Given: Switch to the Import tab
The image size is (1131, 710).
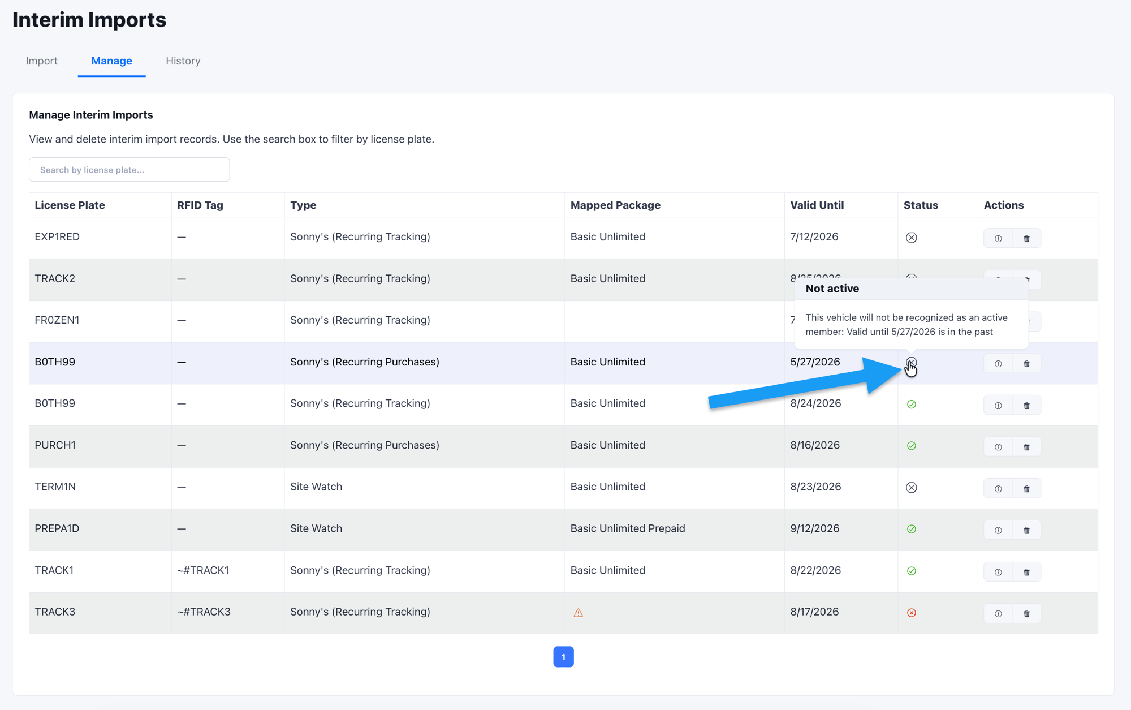Looking at the screenshot, I should coord(41,61).
